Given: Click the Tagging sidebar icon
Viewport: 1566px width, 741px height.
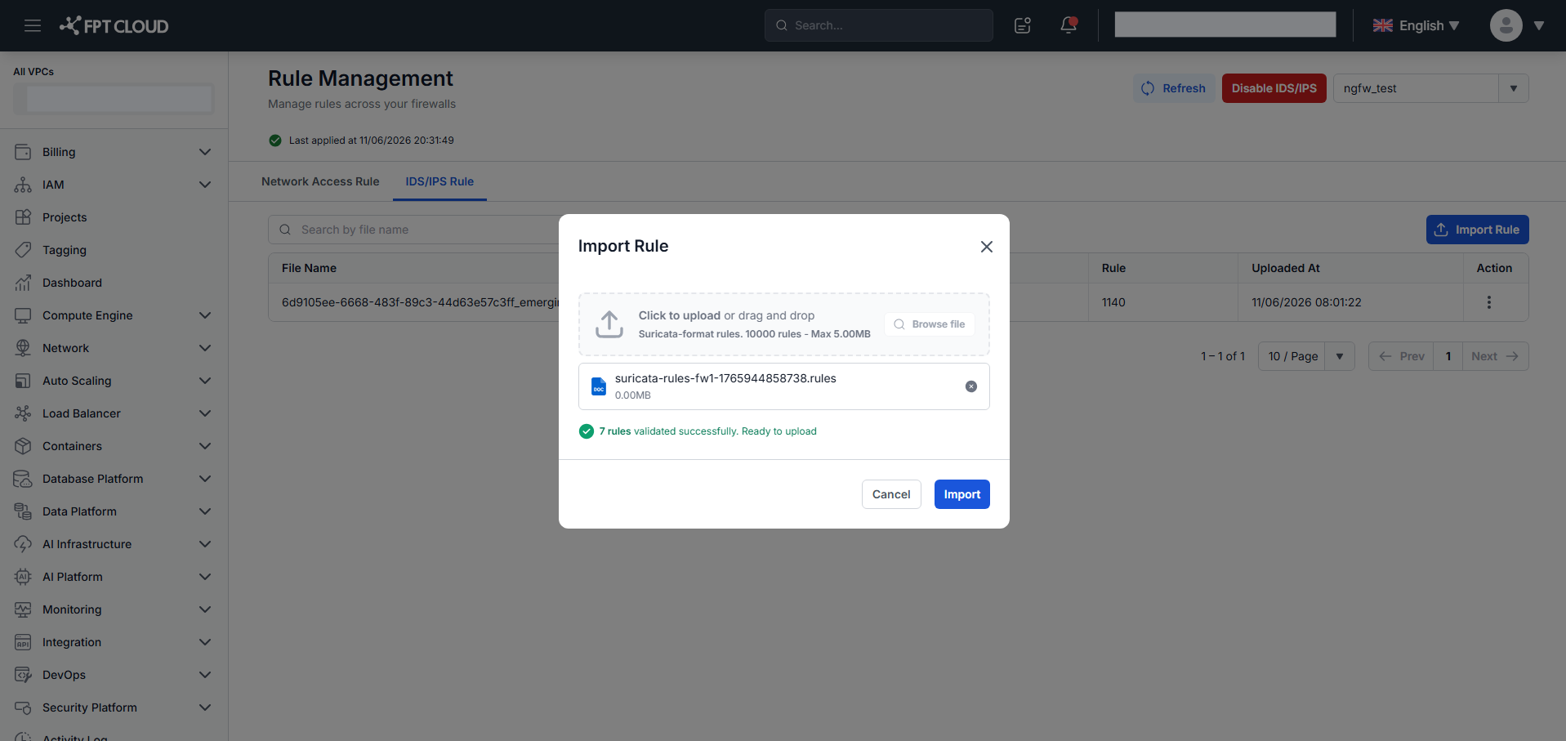Looking at the screenshot, I should tap(23, 250).
